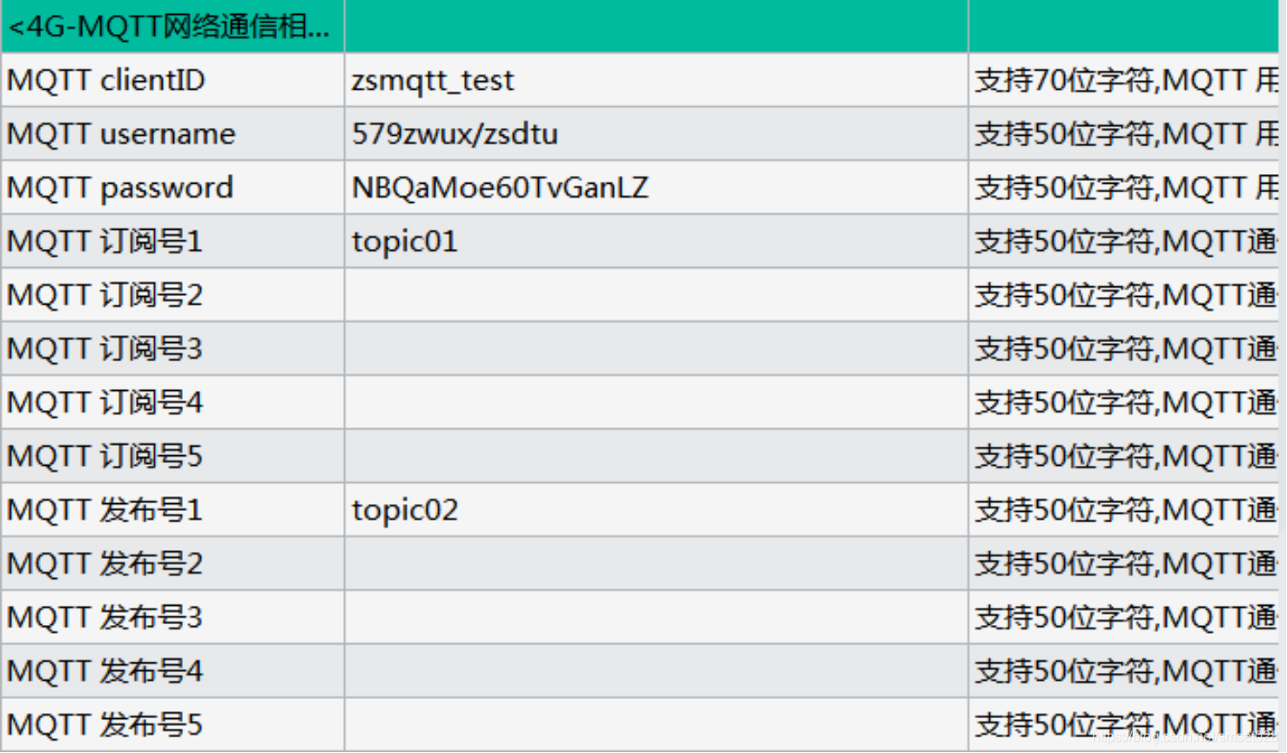1287x753 pixels.
Task: Select the empty MQTT 发布号3 value cell
Action: point(656,618)
